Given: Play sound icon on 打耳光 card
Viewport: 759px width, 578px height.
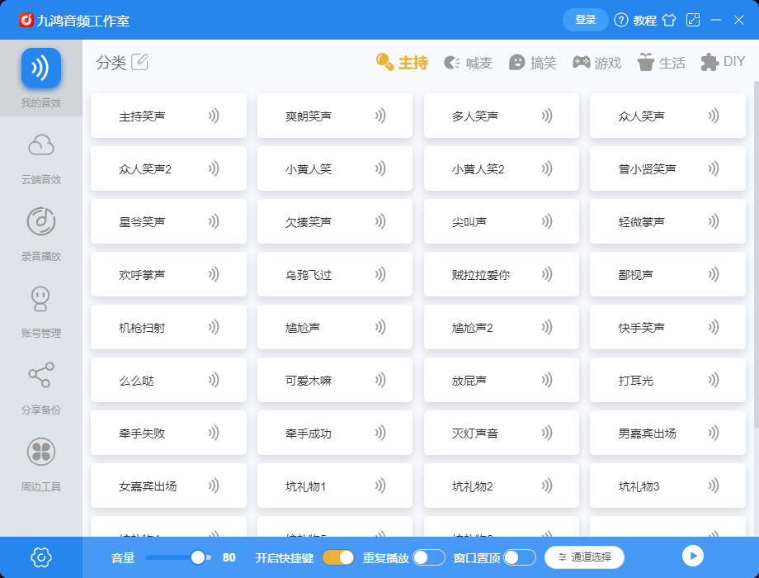Looking at the screenshot, I should pyautogui.click(x=713, y=380).
